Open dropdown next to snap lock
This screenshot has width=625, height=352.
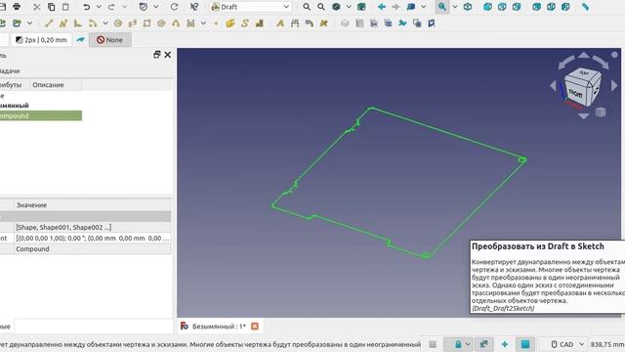(468, 344)
